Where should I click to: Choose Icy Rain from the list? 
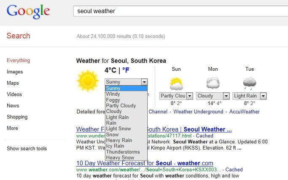pos(126,146)
